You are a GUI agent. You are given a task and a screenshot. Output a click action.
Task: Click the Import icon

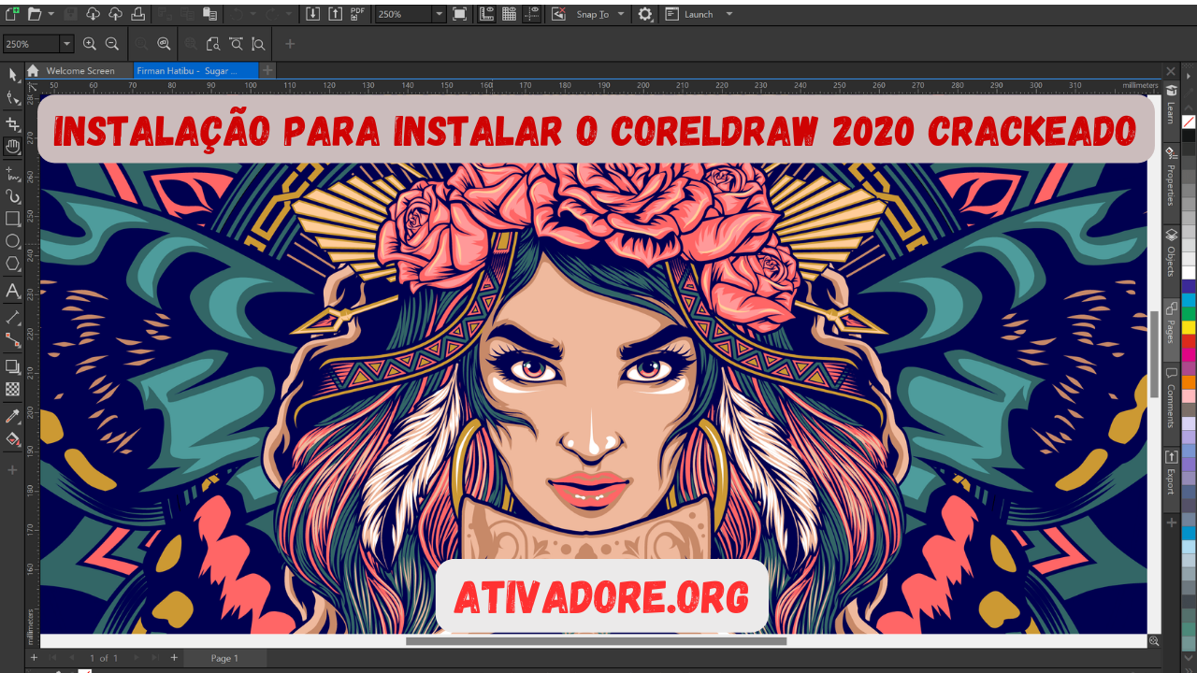(312, 14)
